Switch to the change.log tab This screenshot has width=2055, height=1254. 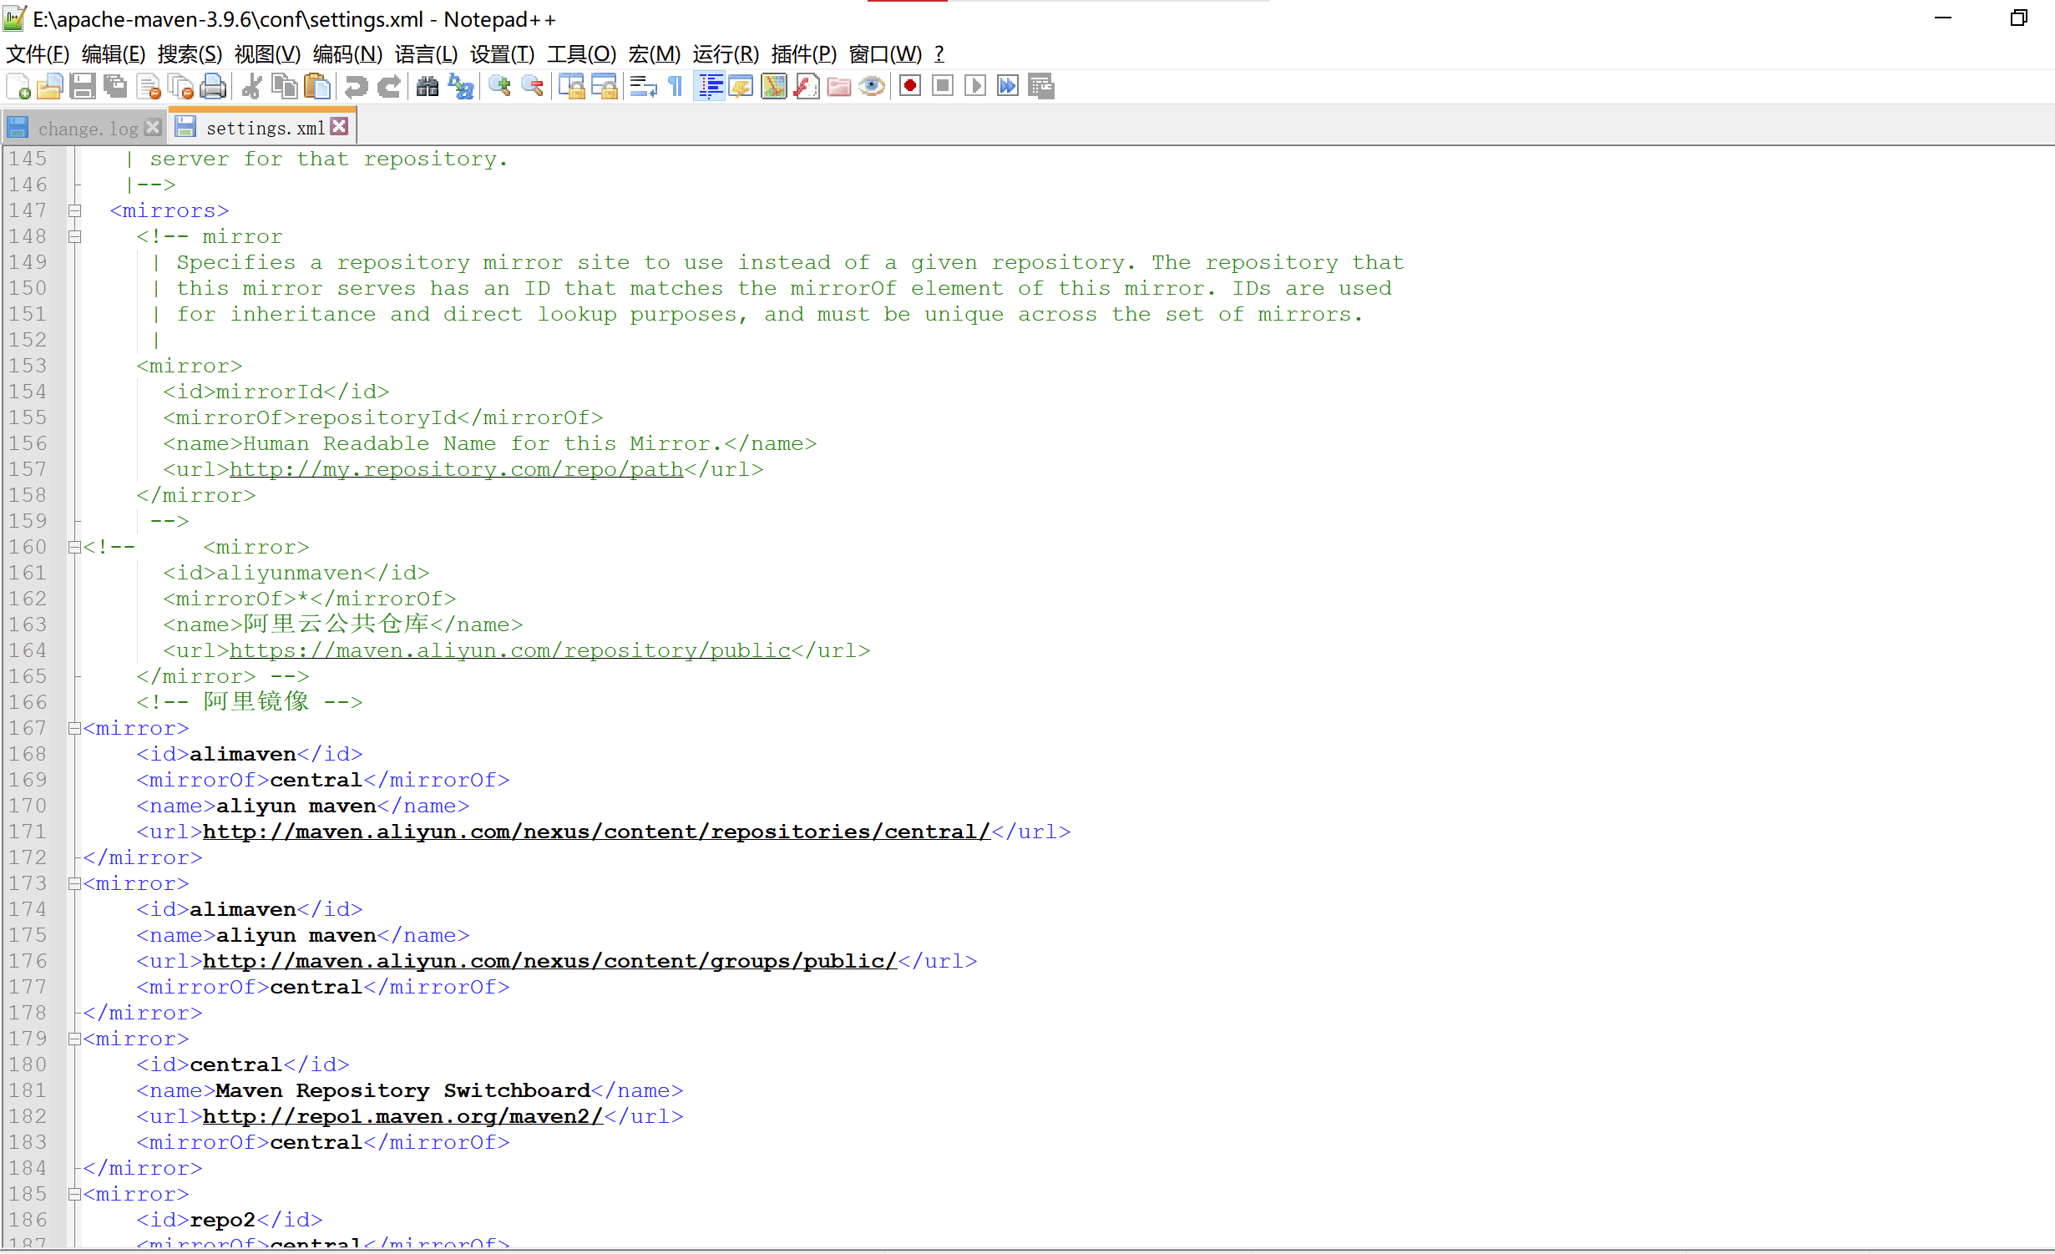87,129
